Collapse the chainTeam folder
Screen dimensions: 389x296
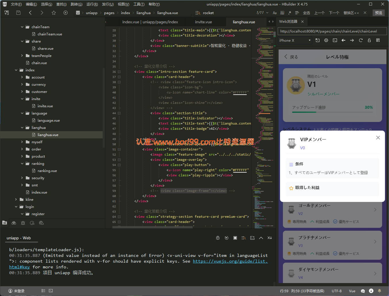tap(22, 27)
